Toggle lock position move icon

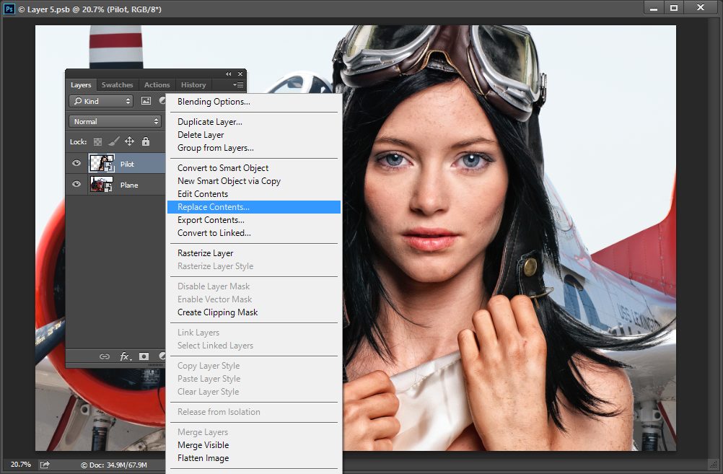point(130,141)
